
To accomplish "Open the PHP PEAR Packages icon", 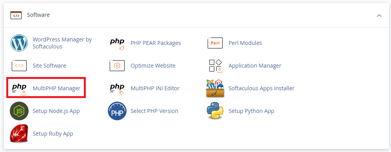I will point(117,43).
